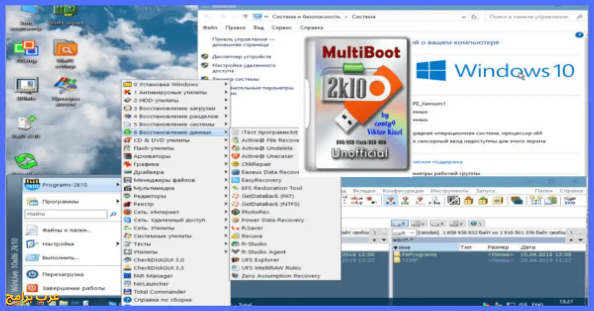Click the pack files toolbar icon in Total Commander

[468, 200]
